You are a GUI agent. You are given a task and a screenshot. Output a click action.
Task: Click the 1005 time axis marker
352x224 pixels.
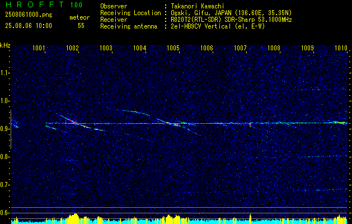(173, 48)
